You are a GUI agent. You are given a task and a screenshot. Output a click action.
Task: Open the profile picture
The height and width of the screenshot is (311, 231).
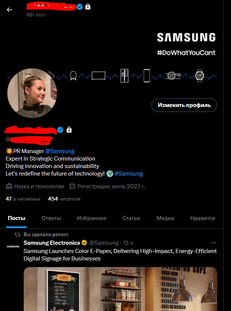click(32, 93)
